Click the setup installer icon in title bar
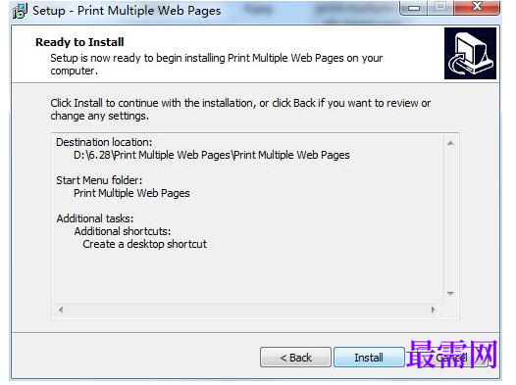This screenshot has height=385, width=516. tap(20, 11)
